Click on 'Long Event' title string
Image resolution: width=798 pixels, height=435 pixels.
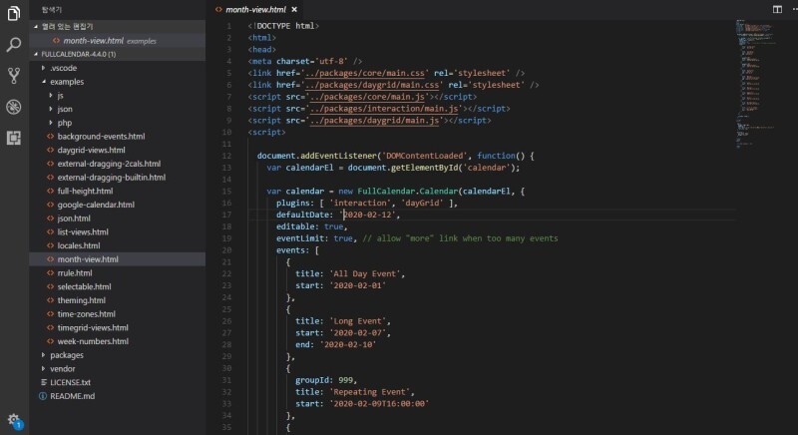357,321
